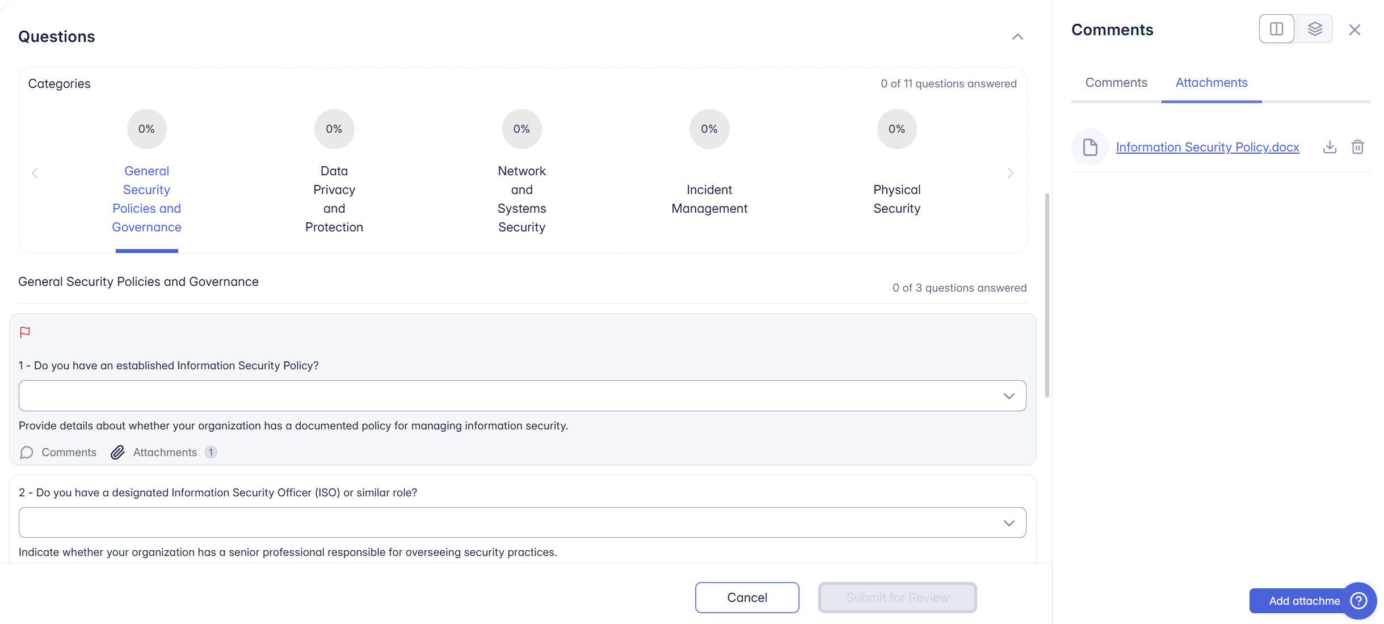Close the Comments panel with the X icon
The width and height of the screenshot is (1384, 624).
coord(1355,29)
